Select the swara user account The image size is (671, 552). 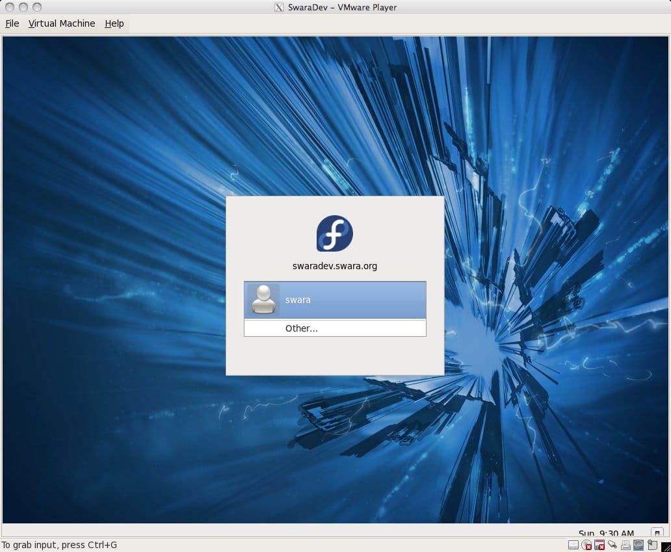pos(335,300)
